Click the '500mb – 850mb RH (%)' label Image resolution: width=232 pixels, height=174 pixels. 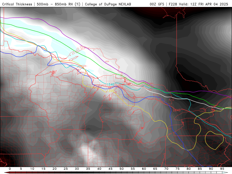59,4
